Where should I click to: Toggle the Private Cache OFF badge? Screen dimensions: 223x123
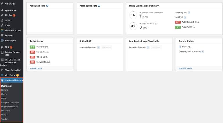point(33,52)
